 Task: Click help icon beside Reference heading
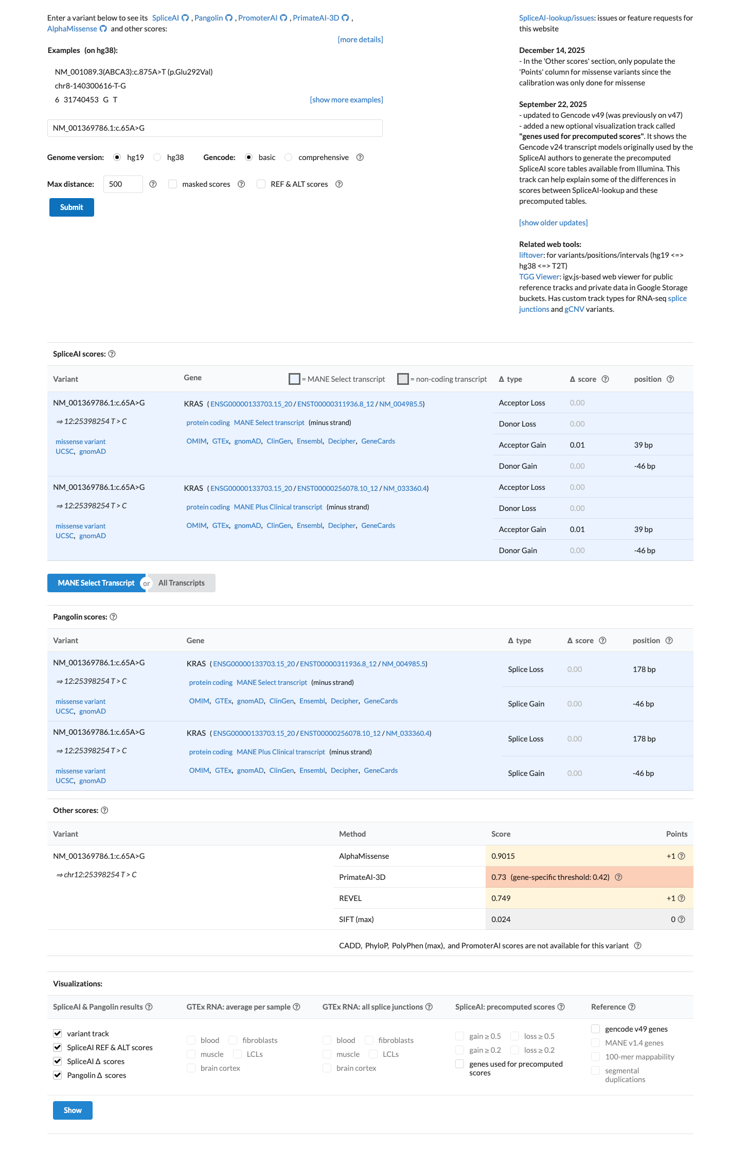[x=632, y=1007]
